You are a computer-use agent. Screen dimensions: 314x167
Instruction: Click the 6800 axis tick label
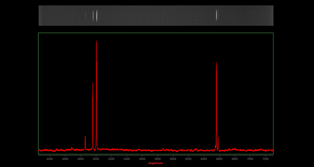234,159
